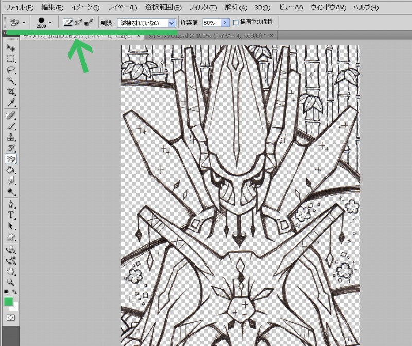
Task: Open the フィルタ menu
Action: point(203,7)
